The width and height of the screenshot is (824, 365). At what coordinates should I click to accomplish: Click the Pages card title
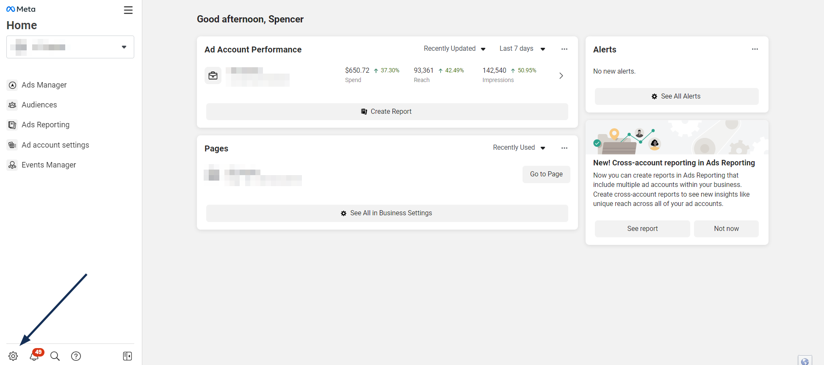point(216,149)
